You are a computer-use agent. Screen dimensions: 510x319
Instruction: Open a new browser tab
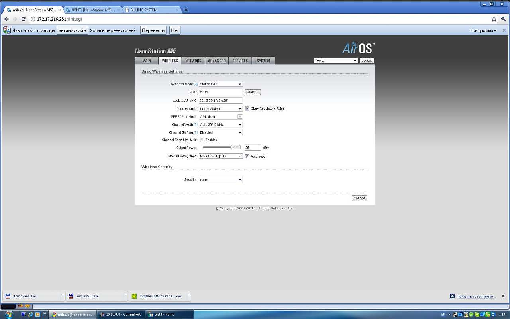click(186, 10)
